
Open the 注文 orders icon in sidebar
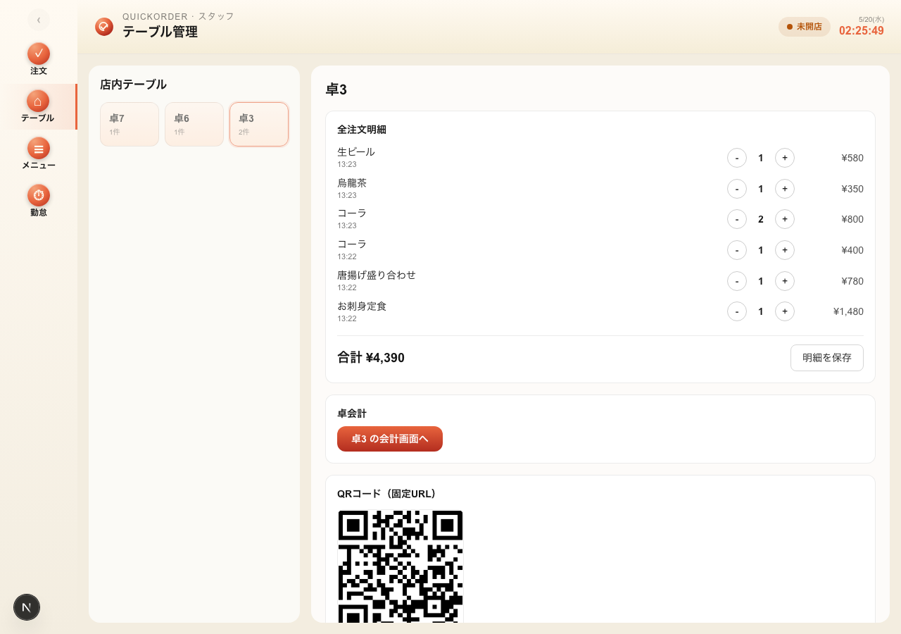tap(39, 54)
